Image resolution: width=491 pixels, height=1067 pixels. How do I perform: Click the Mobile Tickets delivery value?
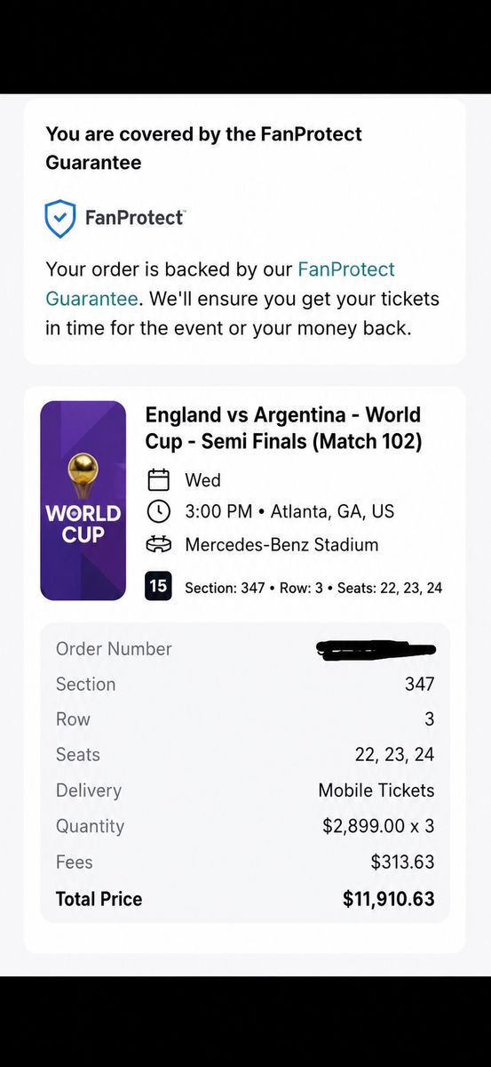point(376,790)
